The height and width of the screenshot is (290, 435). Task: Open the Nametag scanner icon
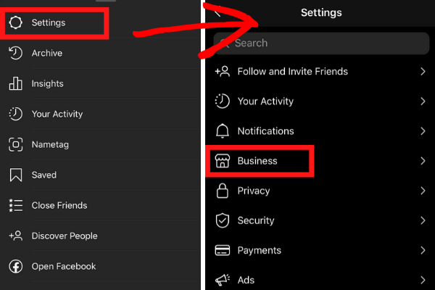click(15, 144)
